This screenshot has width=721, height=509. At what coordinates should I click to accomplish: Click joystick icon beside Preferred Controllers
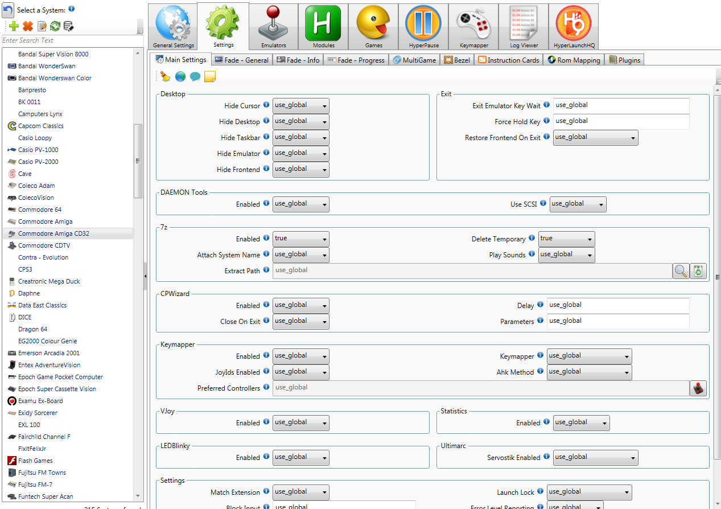click(698, 388)
